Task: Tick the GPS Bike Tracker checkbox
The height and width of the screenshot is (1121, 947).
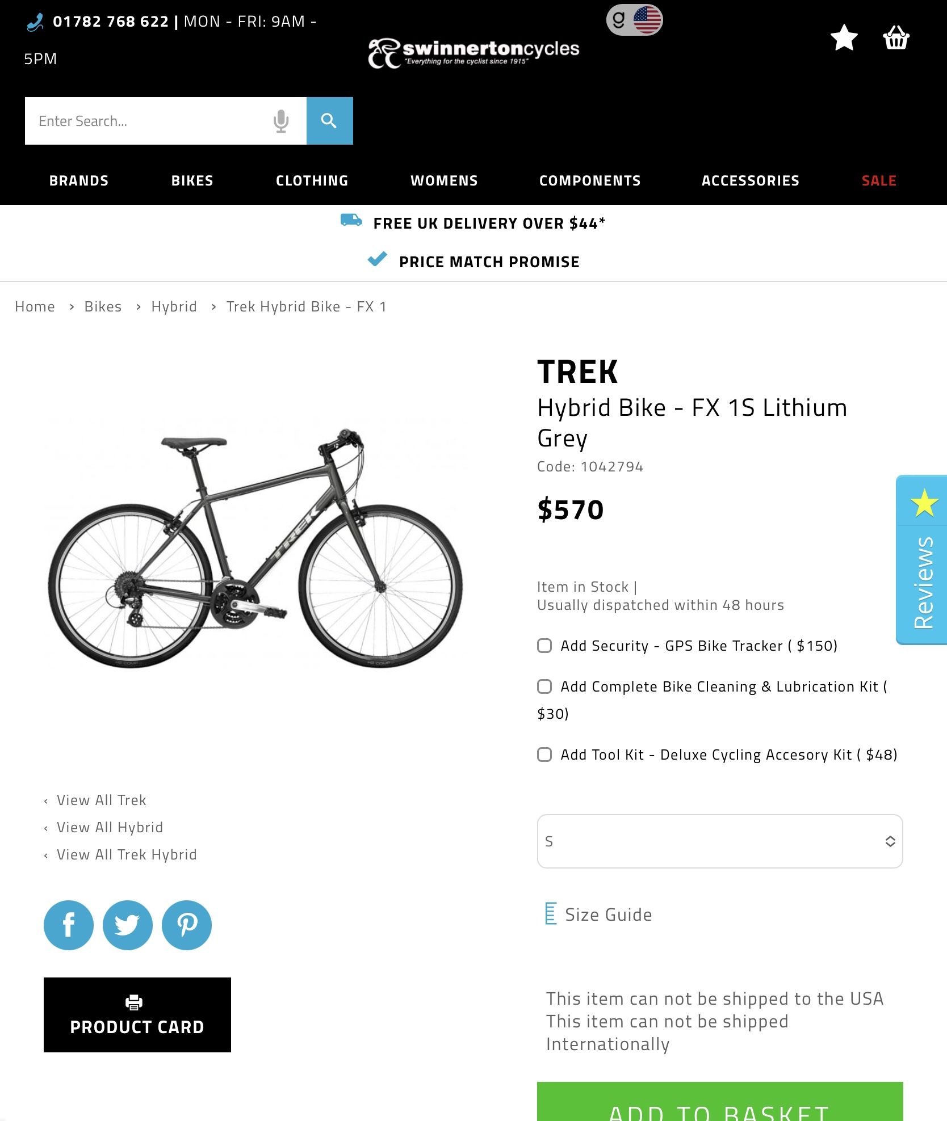Action: coord(544,646)
